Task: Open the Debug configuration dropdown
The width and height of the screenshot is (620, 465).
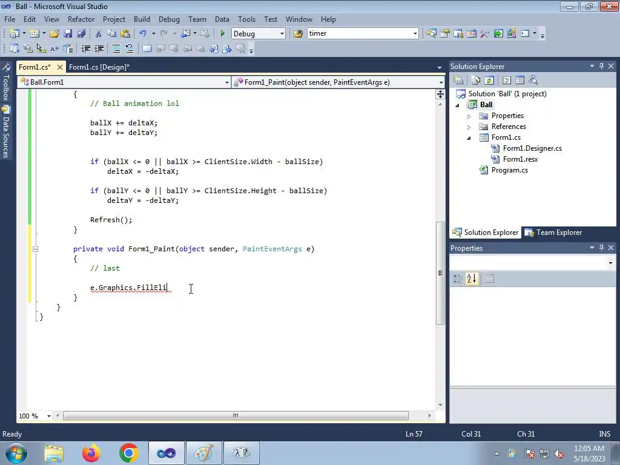Action: 282,34
